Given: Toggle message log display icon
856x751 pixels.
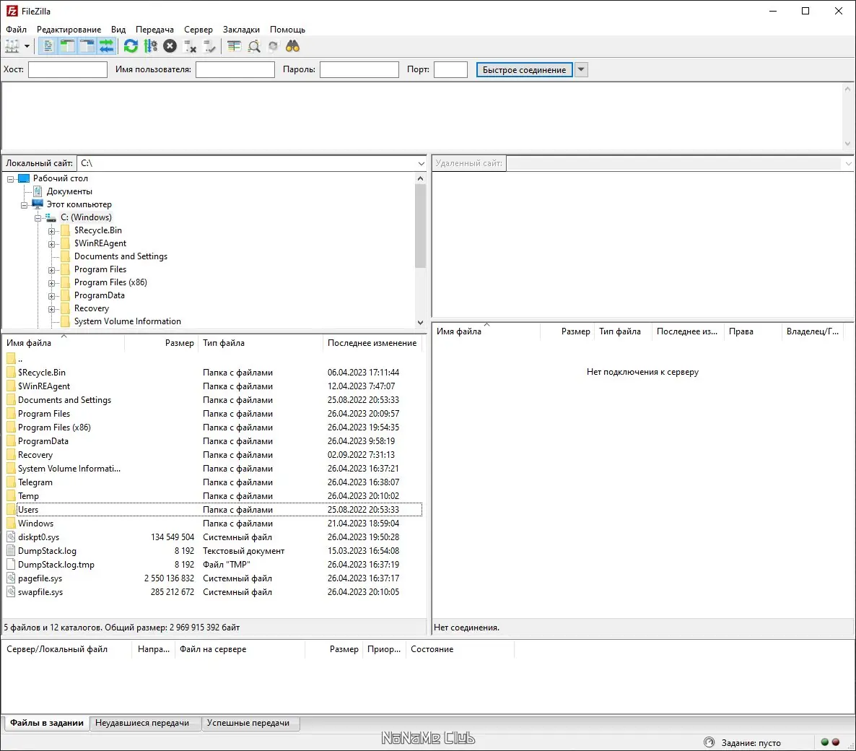Looking at the screenshot, I should (48, 46).
